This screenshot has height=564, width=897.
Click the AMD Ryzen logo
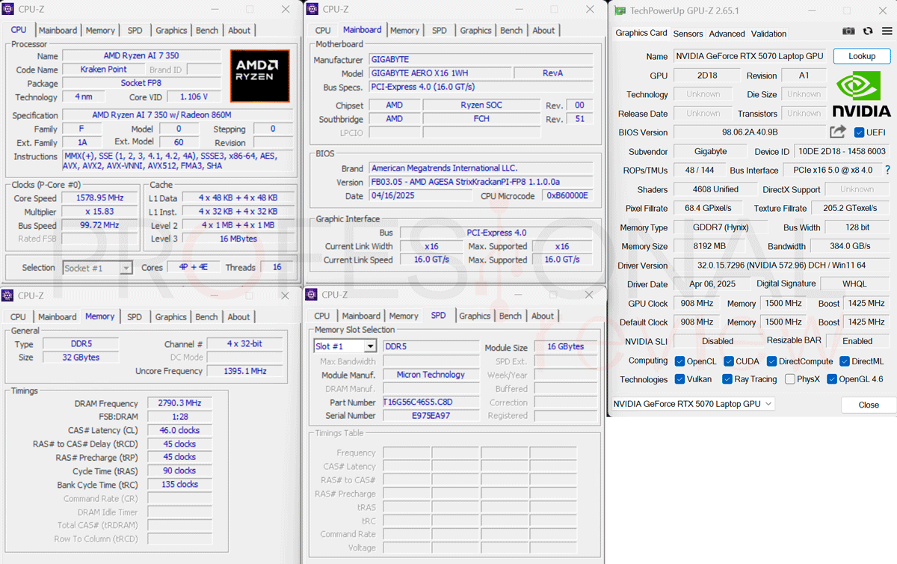tap(259, 76)
